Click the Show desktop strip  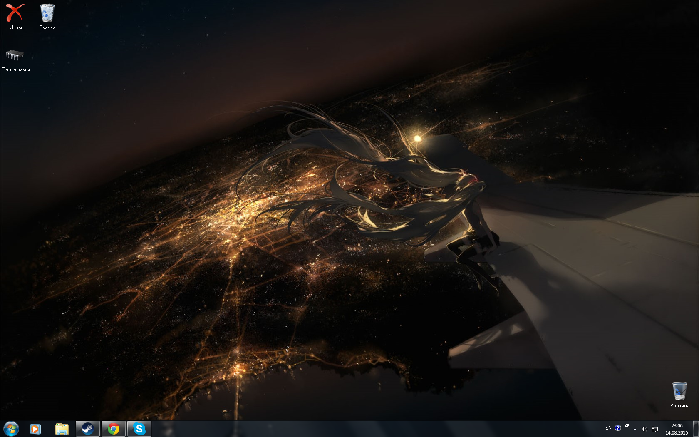point(696,429)
